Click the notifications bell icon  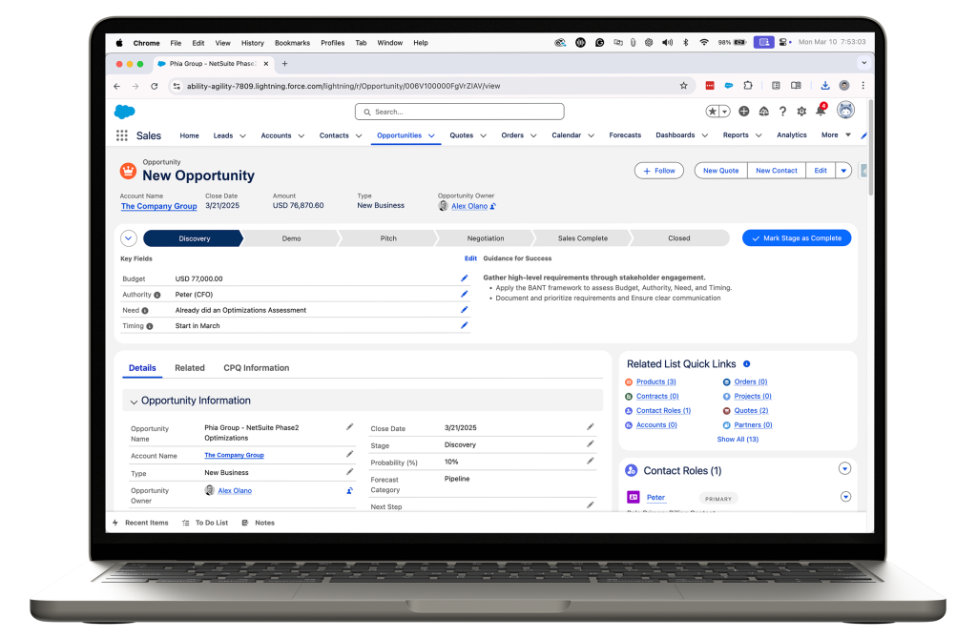pos(820,112)
